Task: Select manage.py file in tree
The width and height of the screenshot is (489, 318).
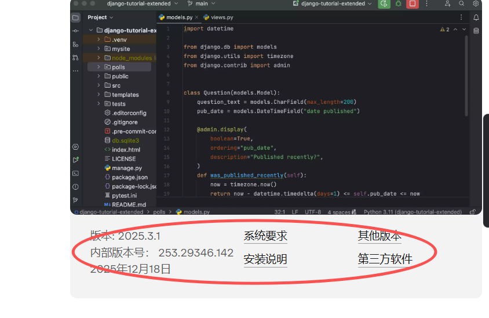Action: coord(123,168)
